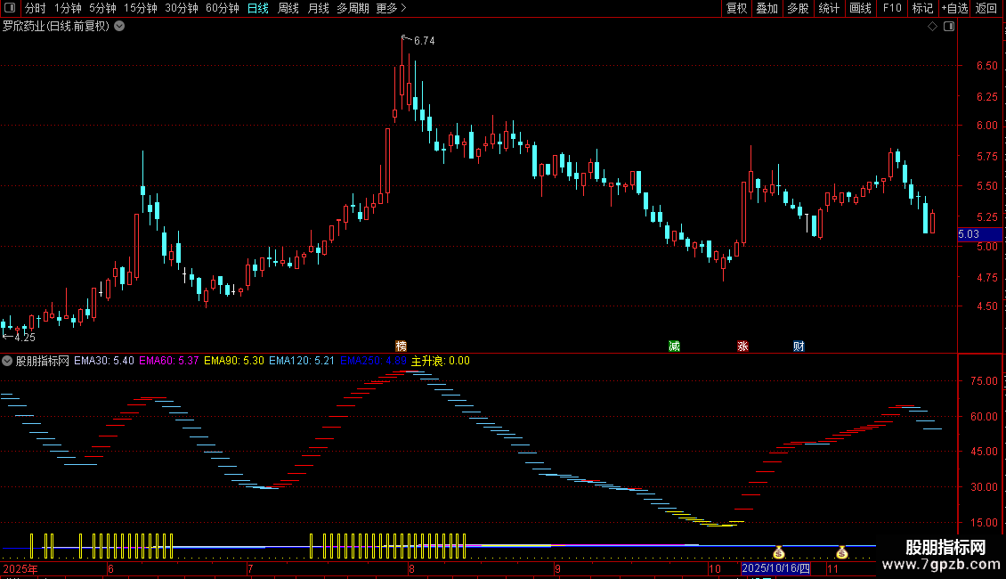
Task: Select the 60分钟 period tab
Action: coord(223,8)
